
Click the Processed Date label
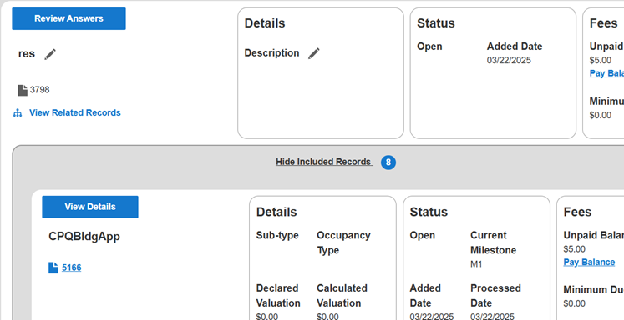click(x=495, y=295)
